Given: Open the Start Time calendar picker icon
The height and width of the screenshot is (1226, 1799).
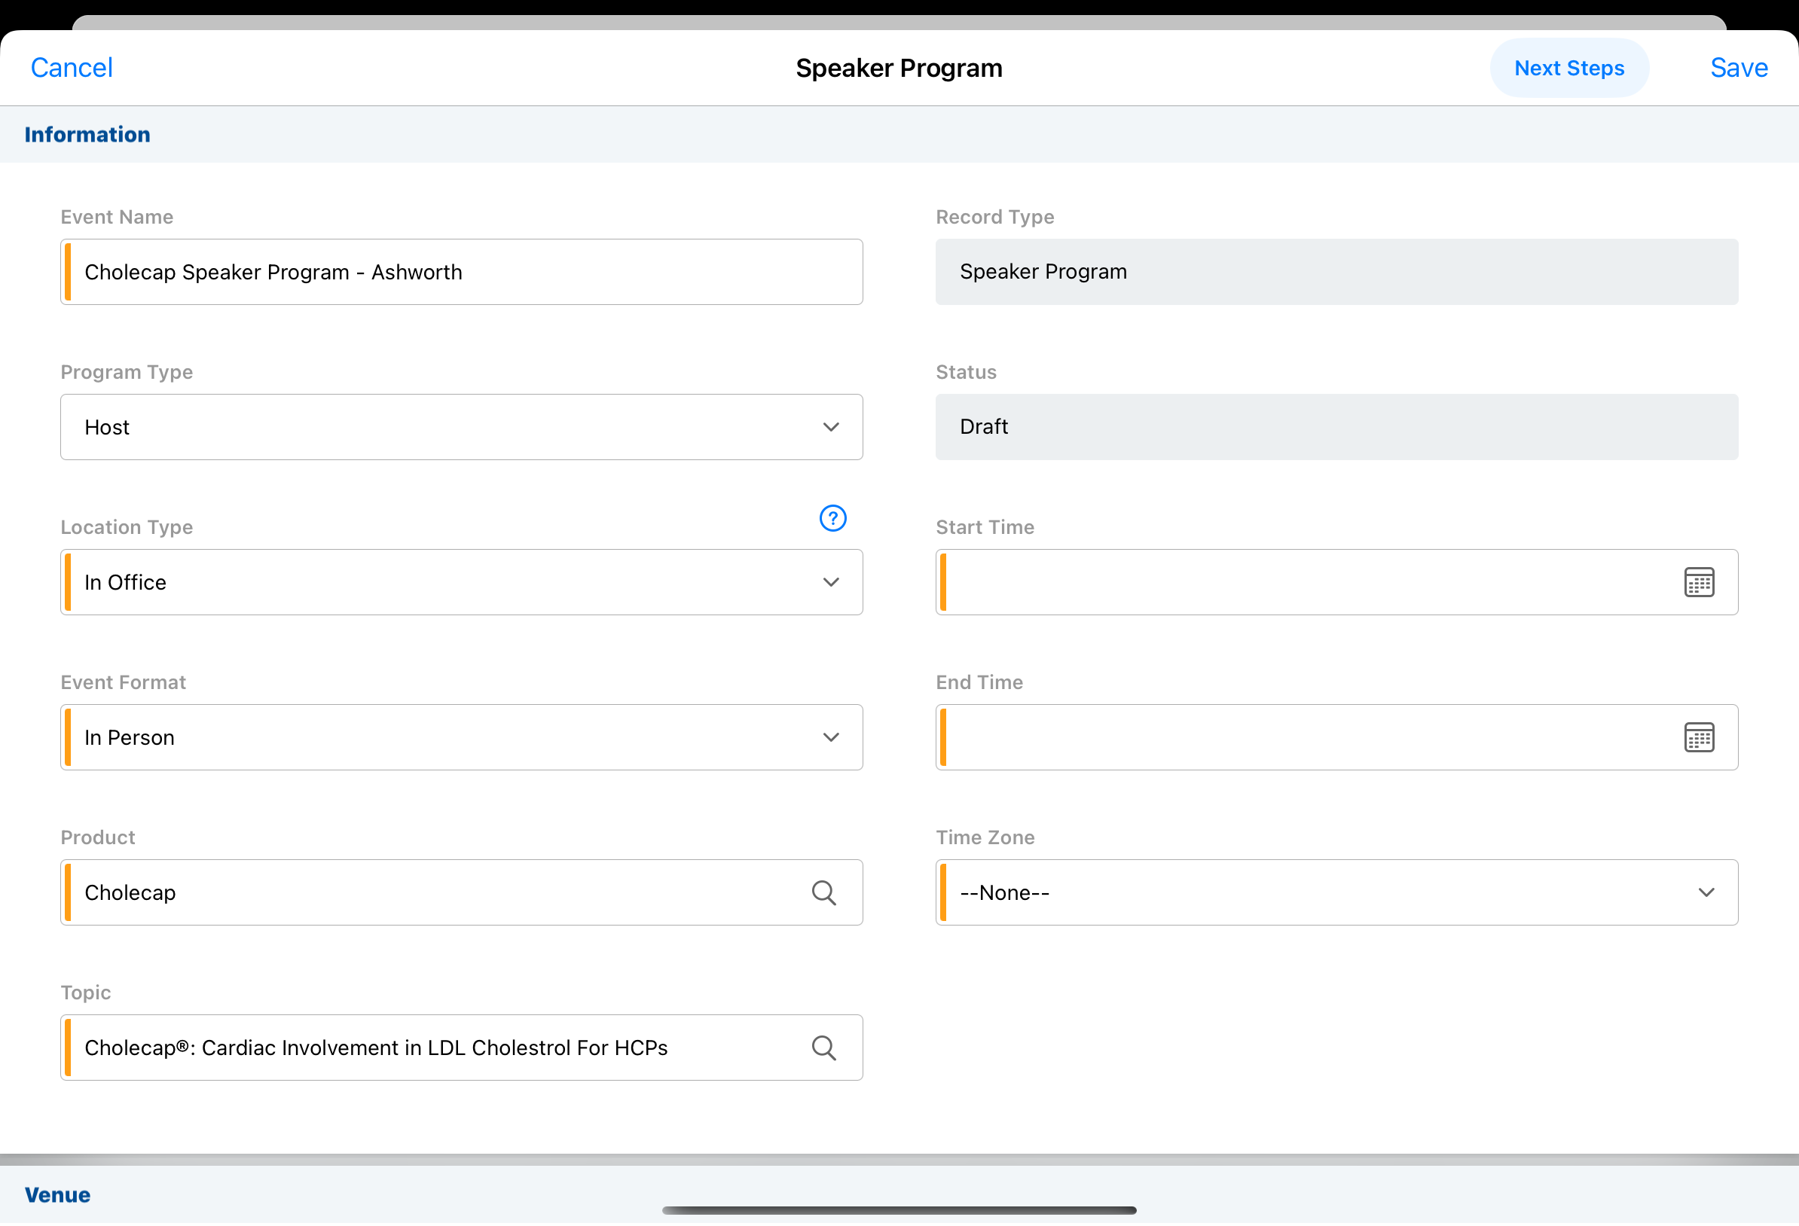Looking at the screenshot, I should [1698, 583].
